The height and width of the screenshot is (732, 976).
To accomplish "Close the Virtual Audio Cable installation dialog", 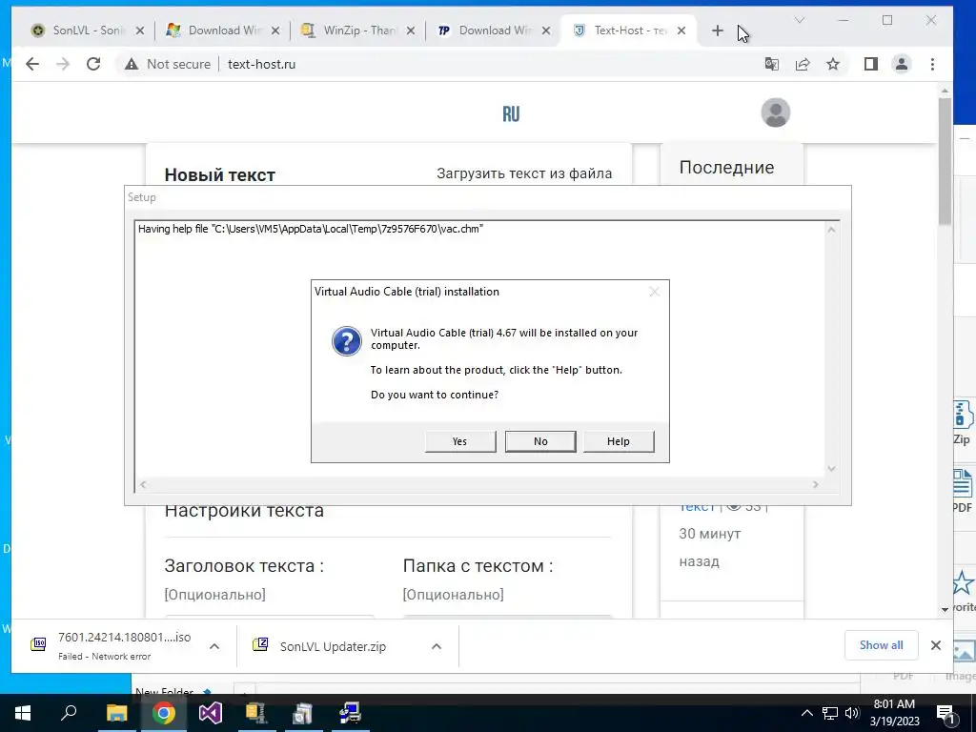I will pyautogui.click(x=654, y=292).
